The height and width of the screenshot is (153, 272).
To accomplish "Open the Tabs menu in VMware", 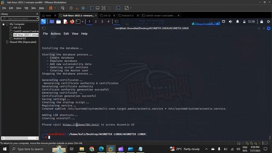I will (34, 8).
